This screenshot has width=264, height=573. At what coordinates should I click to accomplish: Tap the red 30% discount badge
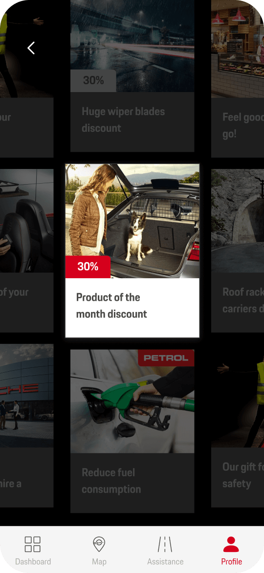coord(88,267)
